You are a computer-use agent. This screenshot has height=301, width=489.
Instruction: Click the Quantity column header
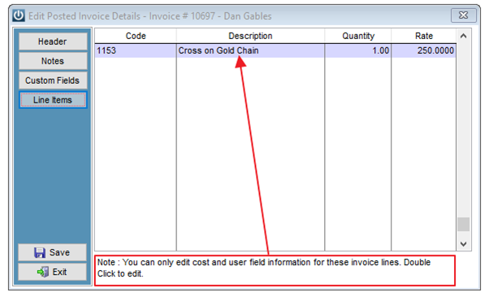358,36
